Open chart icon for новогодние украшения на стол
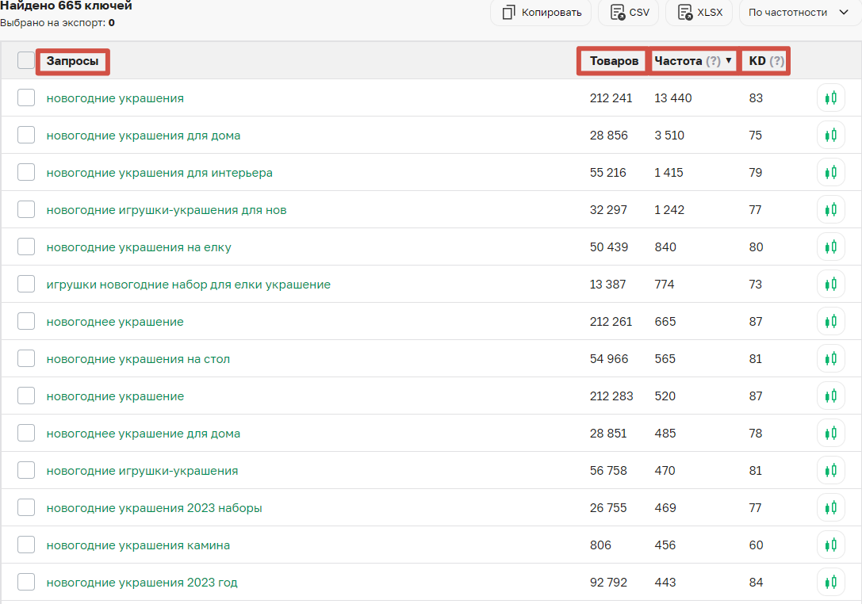862x604 pixels. [830, 359]
